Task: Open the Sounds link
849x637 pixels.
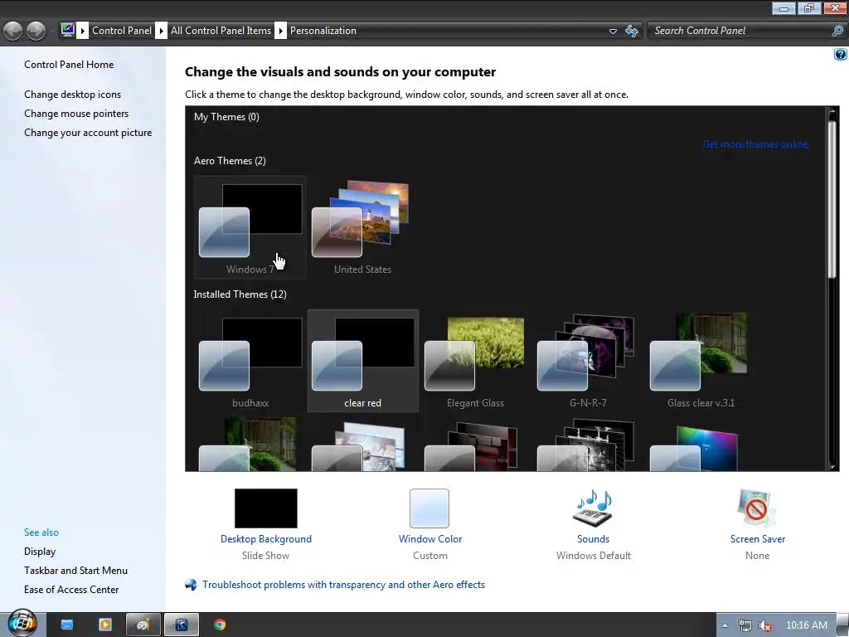Action: pyautogui.click(x=593, y=539)
